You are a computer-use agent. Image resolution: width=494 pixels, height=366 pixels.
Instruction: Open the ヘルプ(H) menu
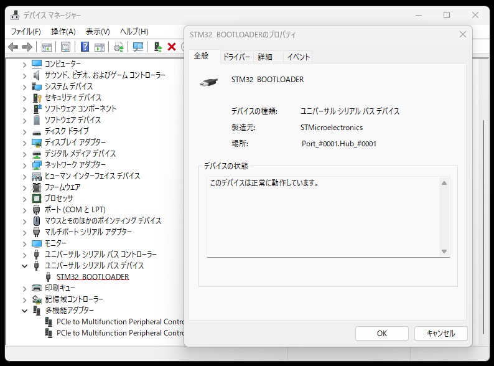134,32
